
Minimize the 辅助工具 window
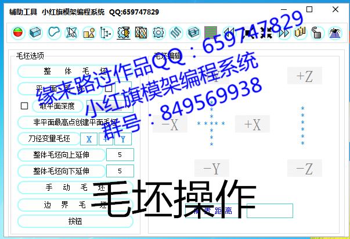(284, 10)
